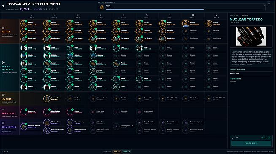Inspect locked leader Astrid Holm
This screenshot has height=154, width=276.
pos(116,98)
